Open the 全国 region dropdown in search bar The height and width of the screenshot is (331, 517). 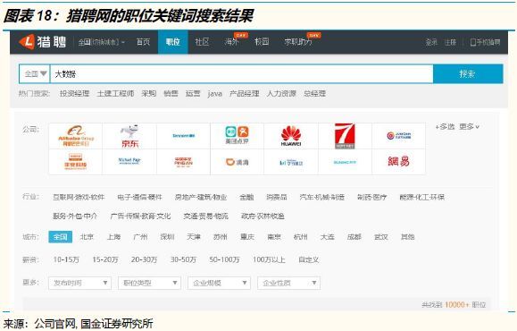pyautogui.click(x=35, y=73)
